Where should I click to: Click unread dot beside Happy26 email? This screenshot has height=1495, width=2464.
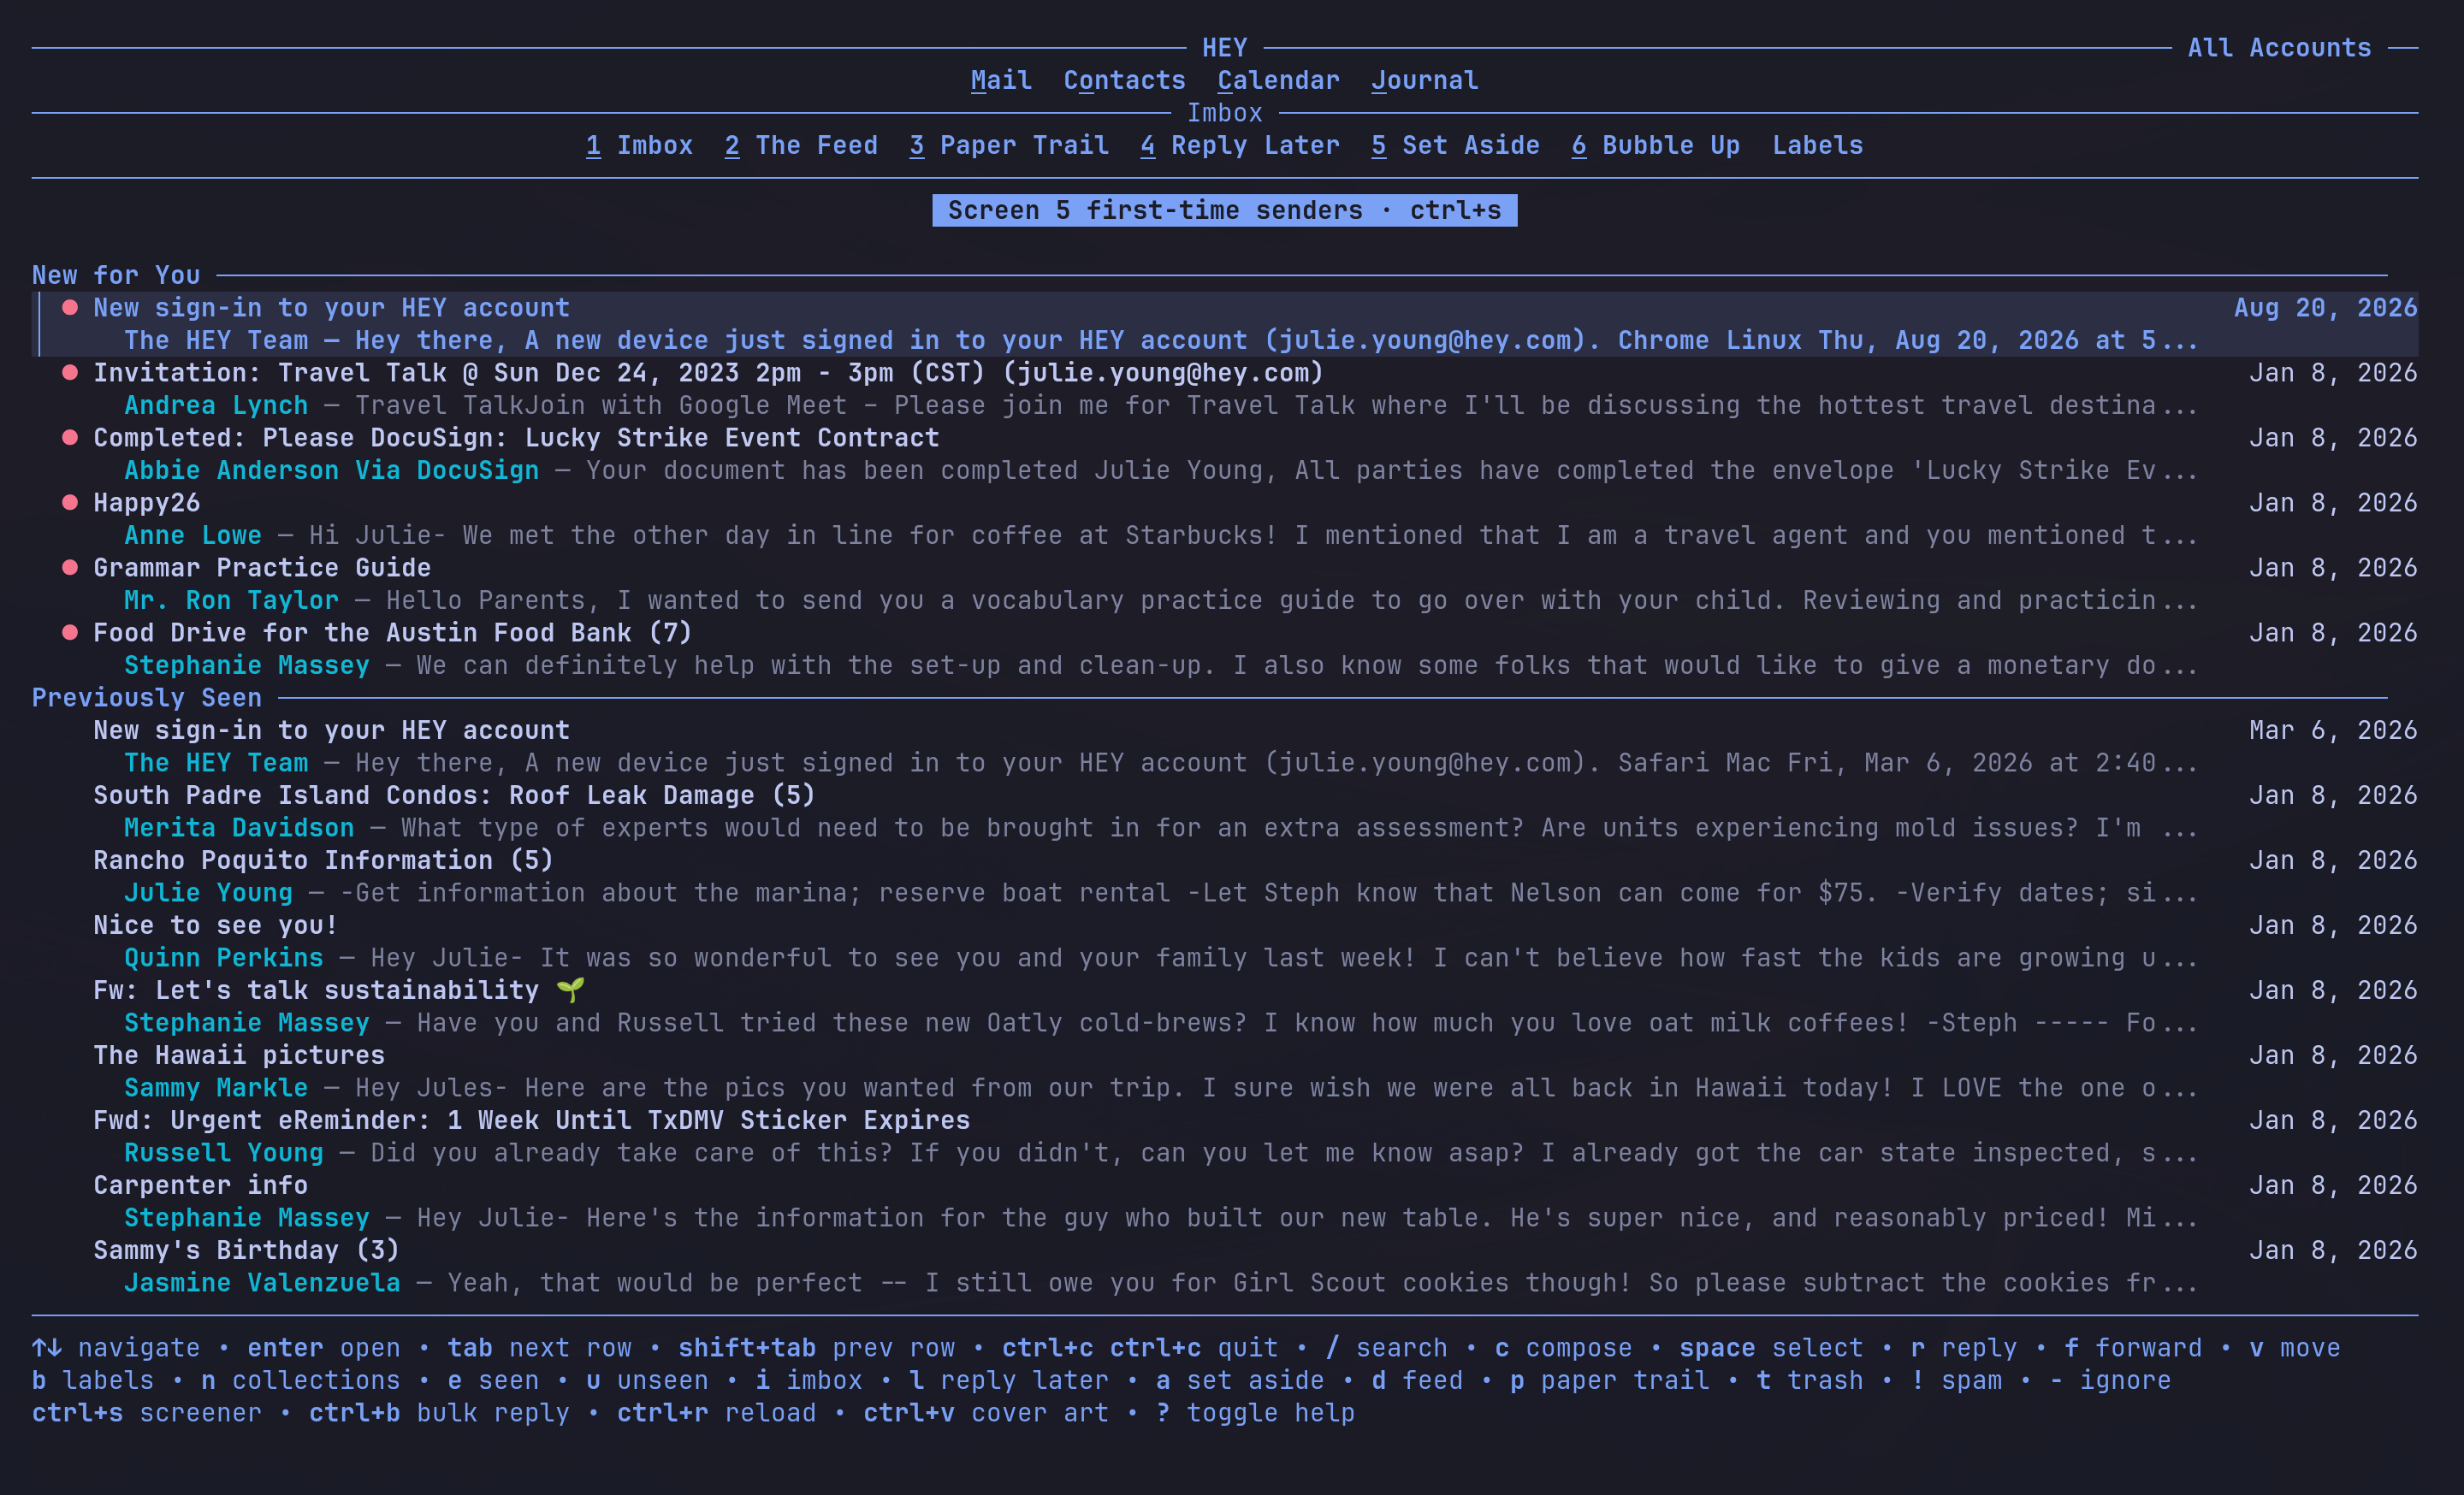70,503
